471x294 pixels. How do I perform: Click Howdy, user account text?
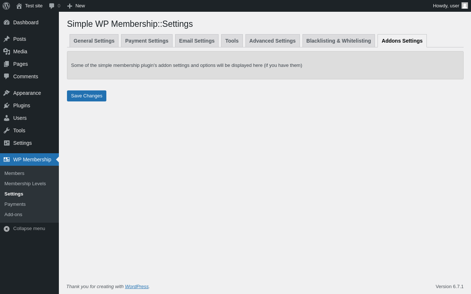(446, 6)
